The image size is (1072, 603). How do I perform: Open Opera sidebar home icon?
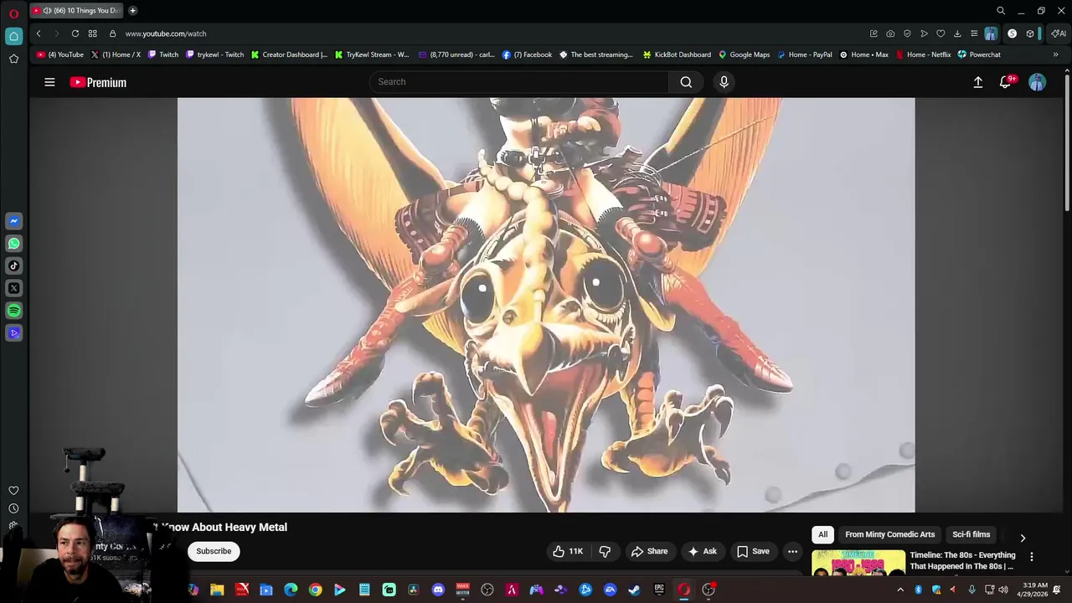click(13, 36)
